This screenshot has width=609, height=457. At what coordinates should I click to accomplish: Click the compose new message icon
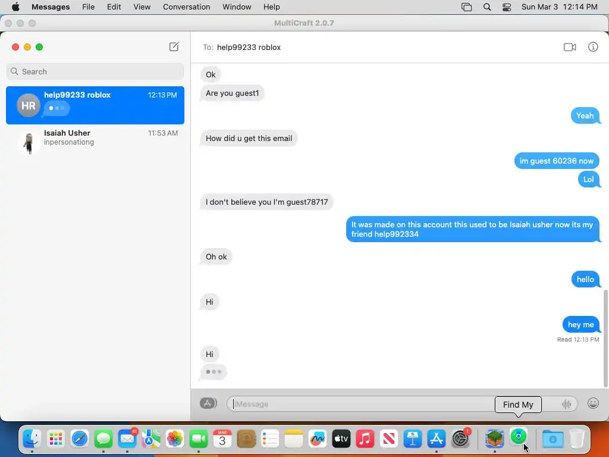click(x=174, y=46)
